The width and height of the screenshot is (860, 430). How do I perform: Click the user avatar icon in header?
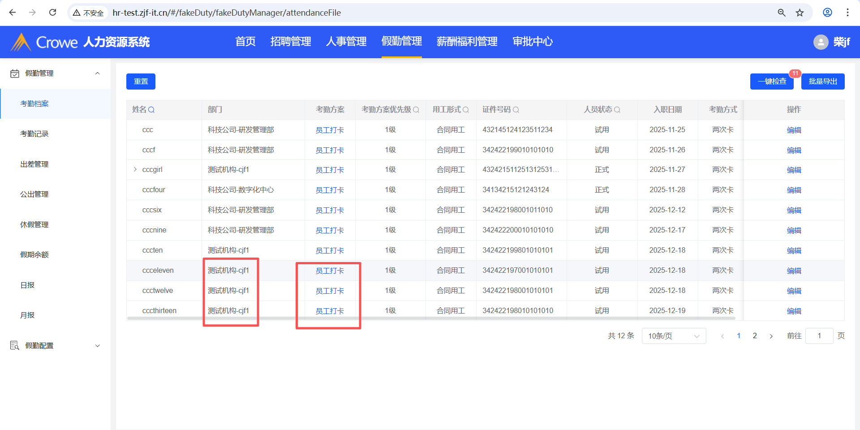821,42
